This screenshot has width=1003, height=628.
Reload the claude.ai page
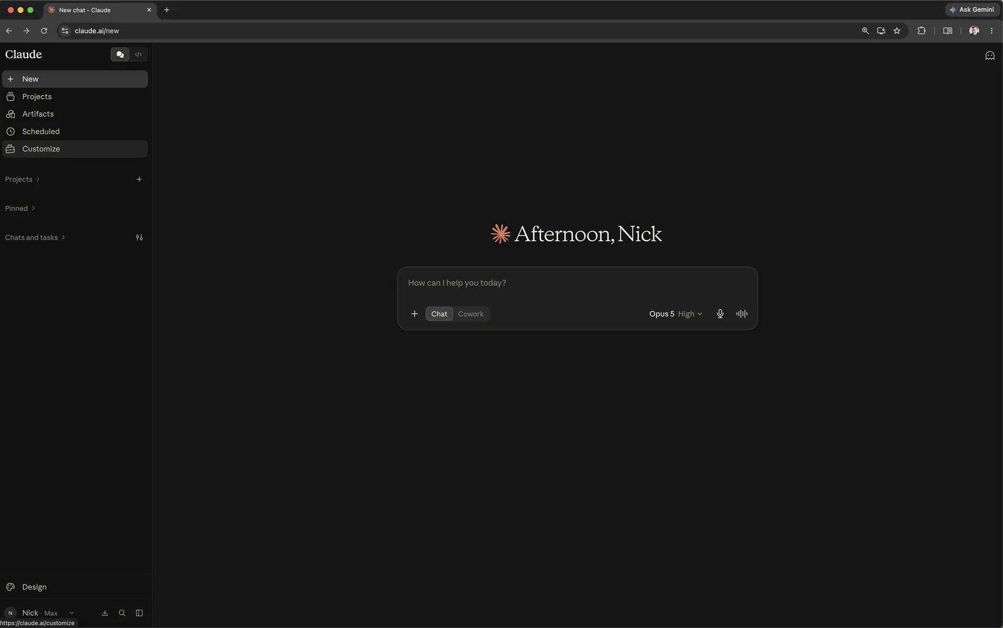pos(44,31)
